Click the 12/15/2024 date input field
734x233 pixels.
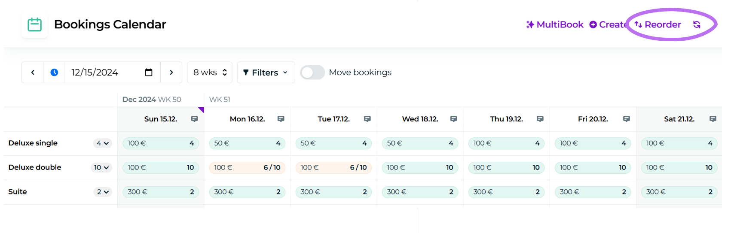click(x=103, y=73)
